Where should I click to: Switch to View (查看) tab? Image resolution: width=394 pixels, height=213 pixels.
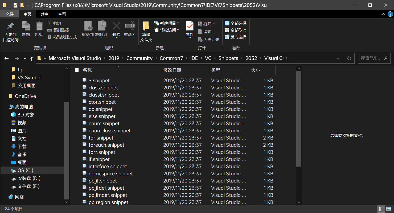point(62,14)
